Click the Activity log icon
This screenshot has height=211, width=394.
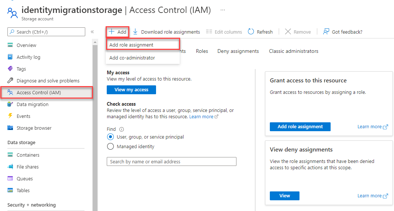coord(10,57)
